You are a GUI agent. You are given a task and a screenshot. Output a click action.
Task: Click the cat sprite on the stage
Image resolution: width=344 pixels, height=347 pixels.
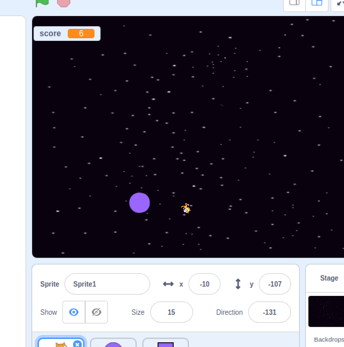pos(186,208)
